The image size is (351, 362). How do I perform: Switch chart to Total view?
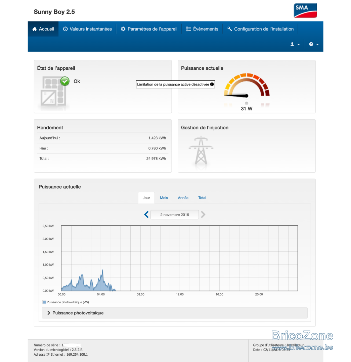[202, 198]
